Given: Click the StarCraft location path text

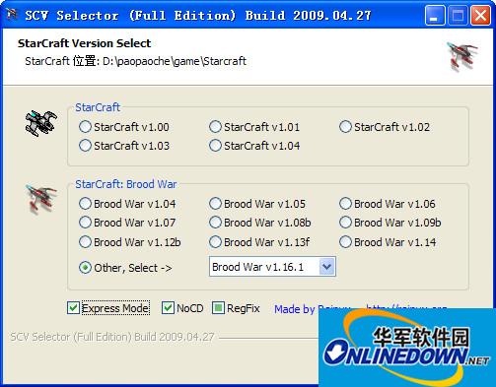Looking at the screenshot, I should click(x=136, y=61).
